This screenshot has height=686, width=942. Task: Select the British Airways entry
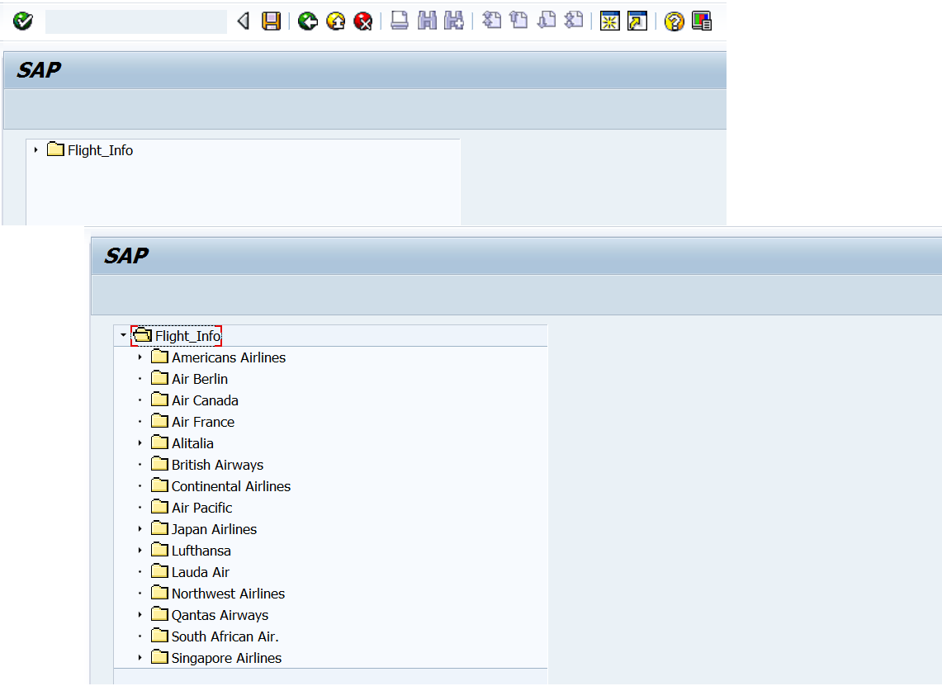point(217,464)
